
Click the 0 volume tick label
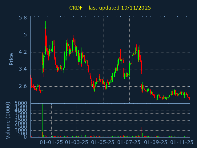point(25,137)
